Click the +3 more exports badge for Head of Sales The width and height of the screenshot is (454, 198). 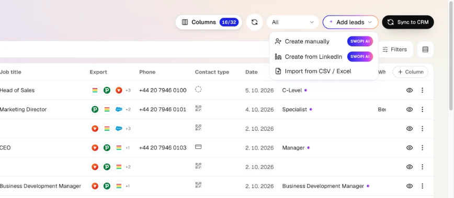click(128, 90)
